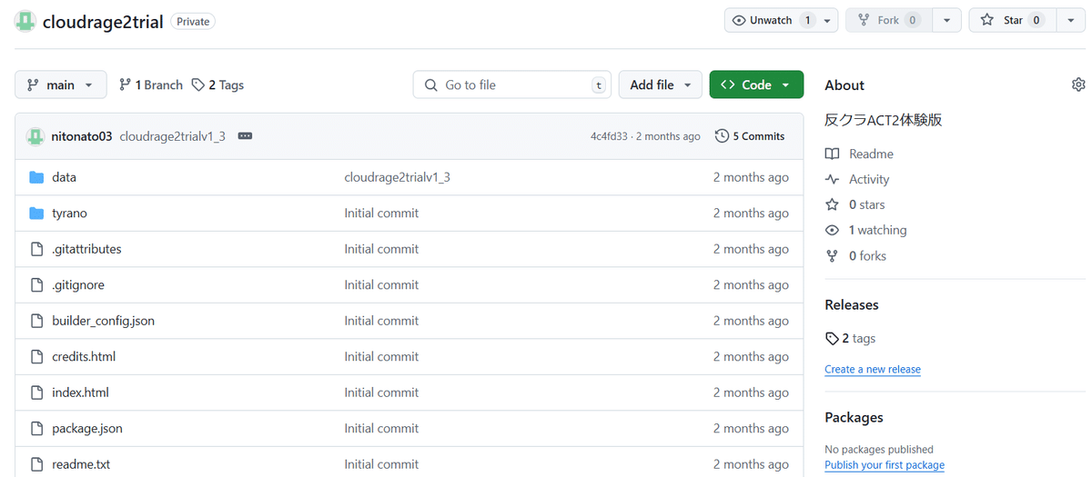Focus the Go to file search field
Viewport: 1092px width, 477px height.
(511, 84)
